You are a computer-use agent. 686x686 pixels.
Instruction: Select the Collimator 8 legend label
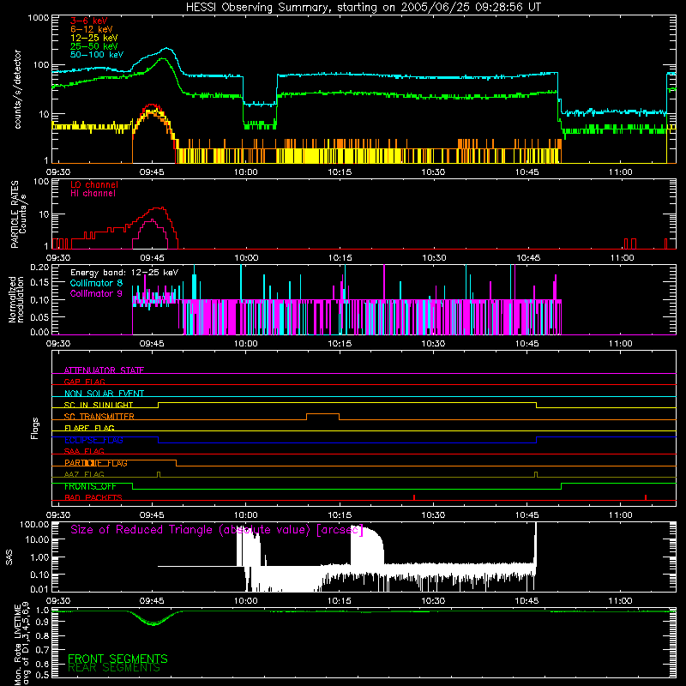pos(96,283)
